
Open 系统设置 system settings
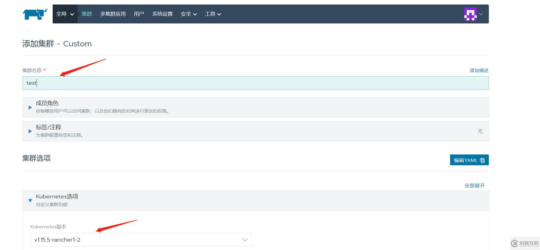coord(162,14)
